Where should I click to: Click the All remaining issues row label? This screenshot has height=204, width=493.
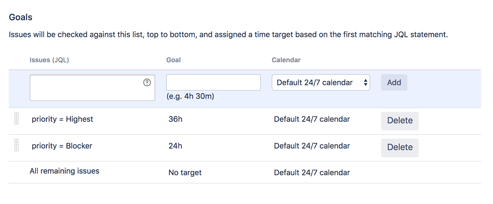pyautogui.click(x=64, y=171)
